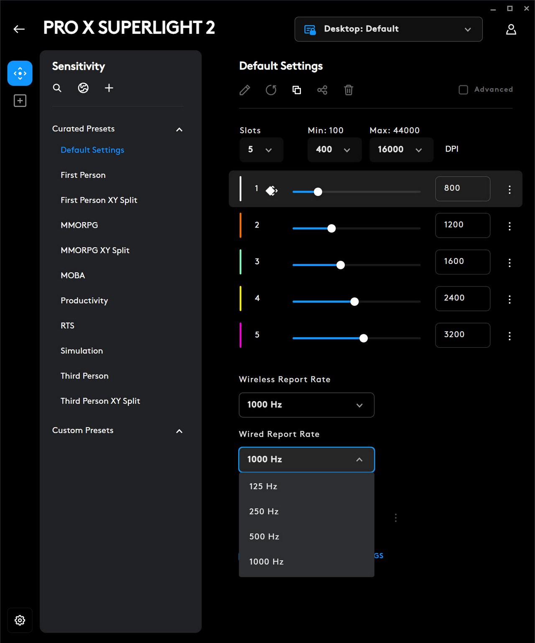Screen dimensions: 535x643
Task: Select the Simulation preset
Action: tap(82, 351)
